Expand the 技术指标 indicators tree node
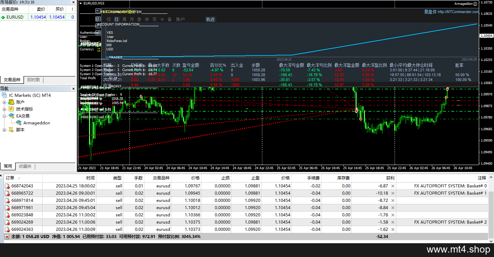The width and height of the screenshot is (494, 257). 4,109
